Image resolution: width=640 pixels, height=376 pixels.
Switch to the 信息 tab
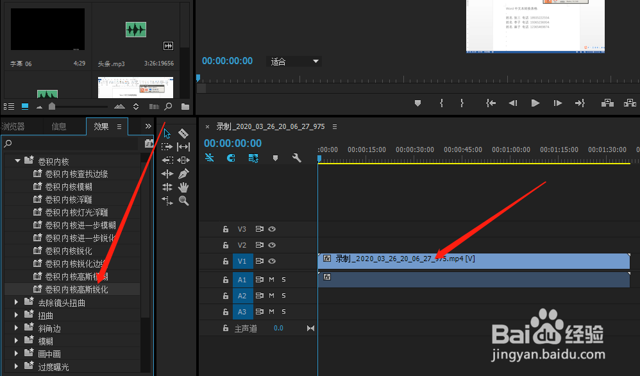(x=59, y=126)
